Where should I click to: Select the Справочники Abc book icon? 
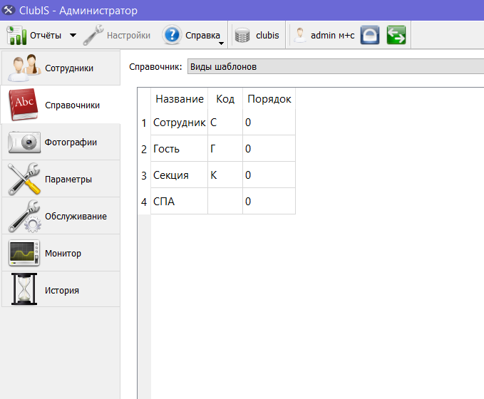click(24, 105)
